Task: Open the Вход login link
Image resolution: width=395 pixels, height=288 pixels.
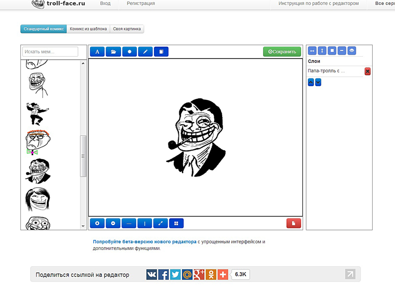Action: point(105,3)
